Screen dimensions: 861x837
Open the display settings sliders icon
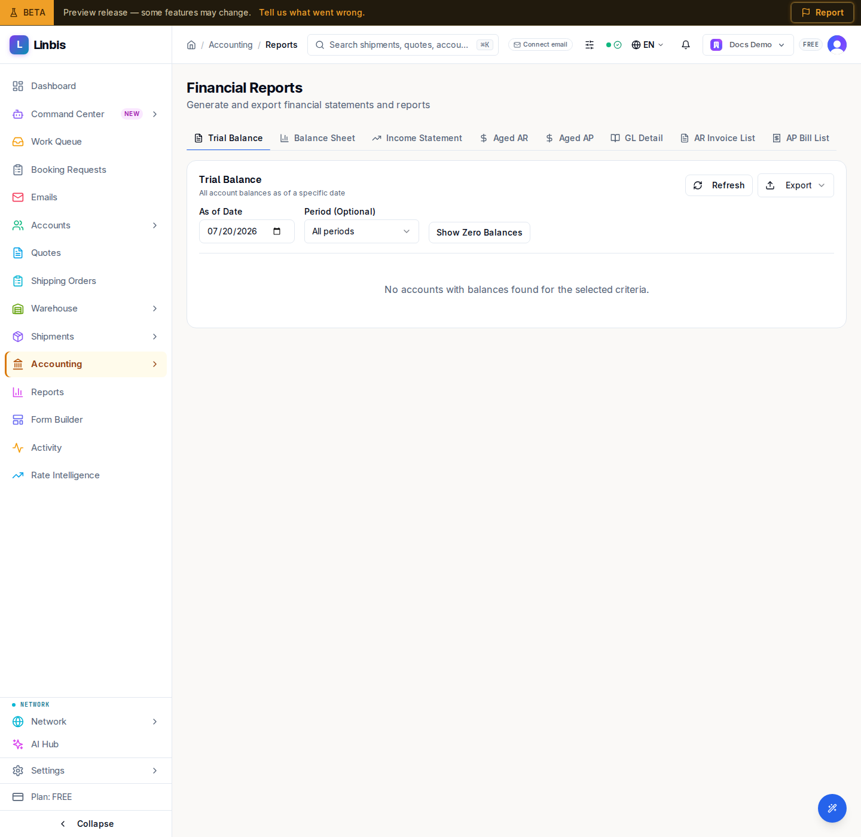coord(590,45)
